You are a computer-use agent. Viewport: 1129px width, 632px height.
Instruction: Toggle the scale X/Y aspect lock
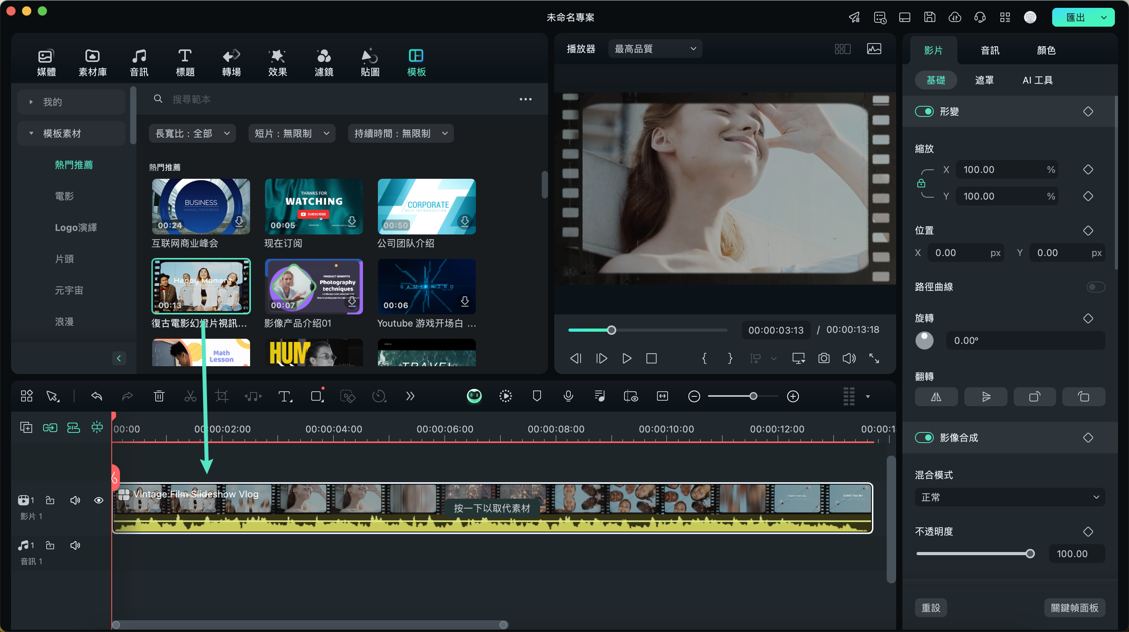tap(921, 183)
